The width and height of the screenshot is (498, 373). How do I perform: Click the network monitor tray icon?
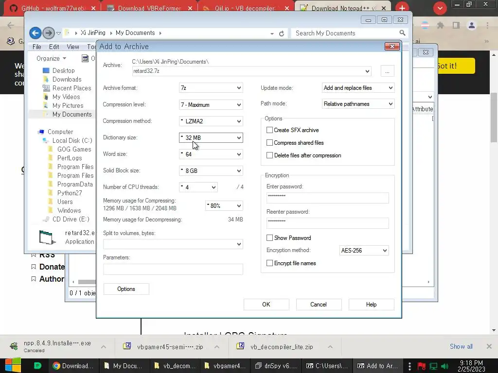coord(433,366)
